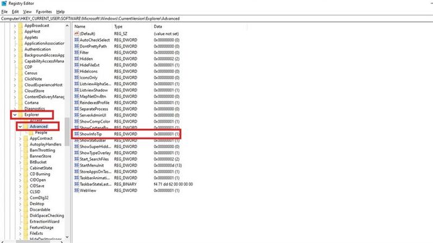Select the ExtractionWizard key
This screenshot has width=433, height=243.
click(x=45, y=221)
